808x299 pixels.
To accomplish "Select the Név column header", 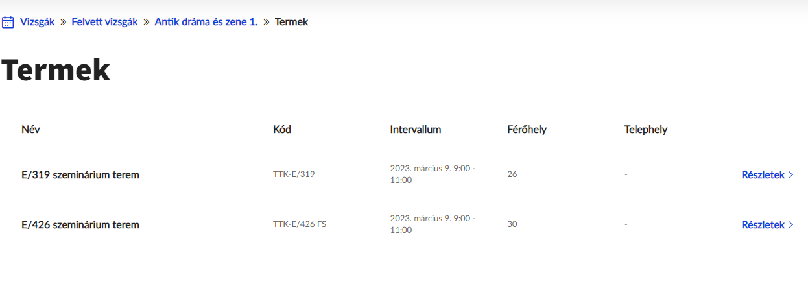I will (30, 129).
